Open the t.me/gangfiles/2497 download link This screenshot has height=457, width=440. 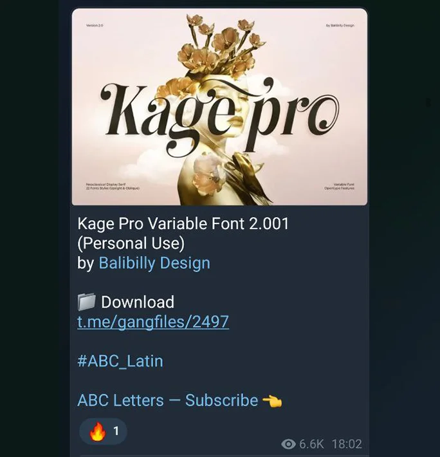click(x=153, y=322)
